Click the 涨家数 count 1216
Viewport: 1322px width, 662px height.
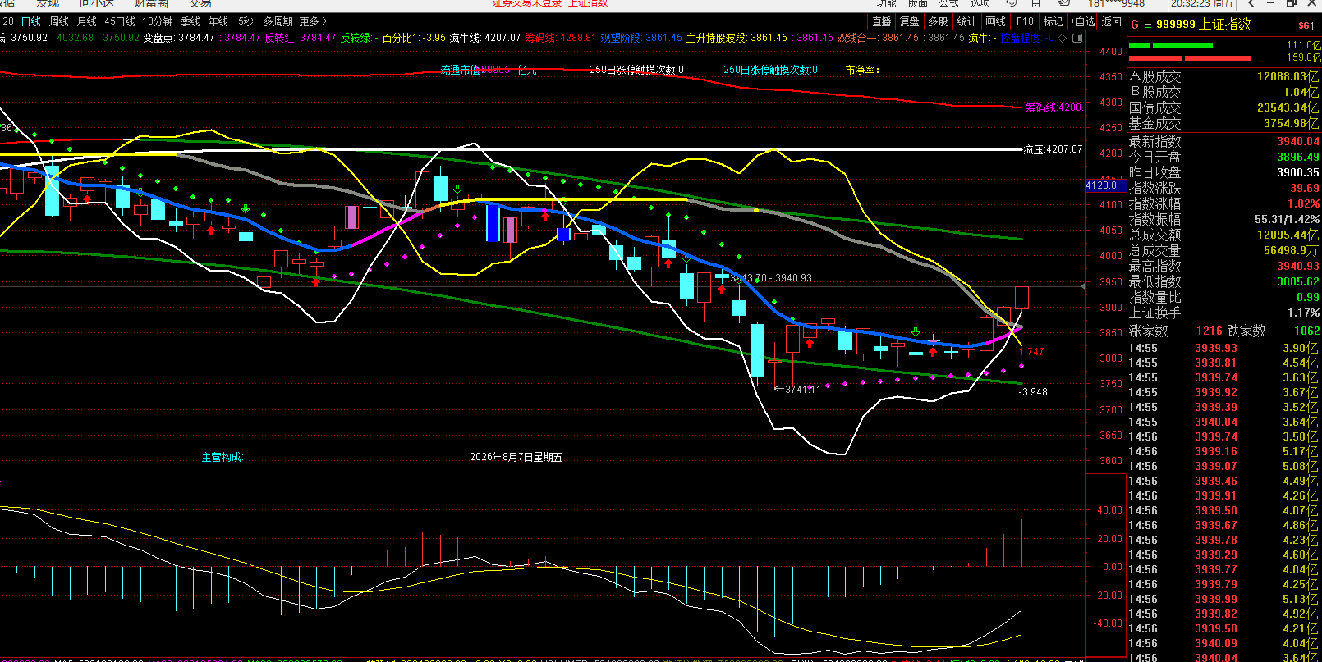point(1210,331)
